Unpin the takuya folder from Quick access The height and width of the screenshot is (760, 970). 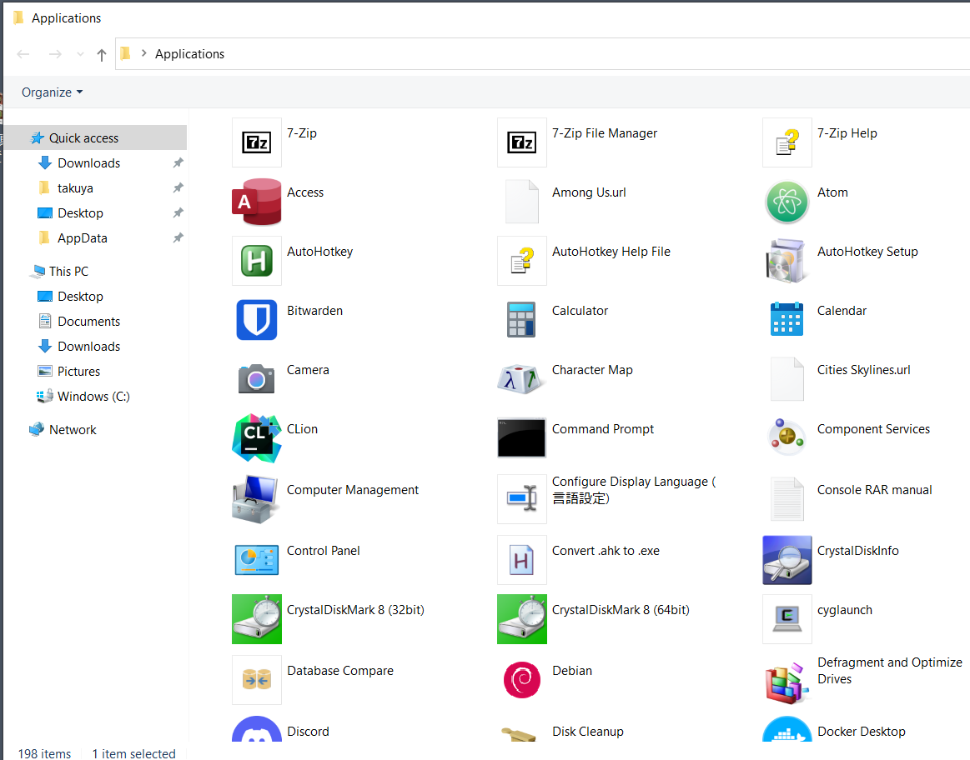[177, 187]
